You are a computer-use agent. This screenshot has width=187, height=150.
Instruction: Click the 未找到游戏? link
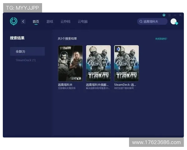161,39
